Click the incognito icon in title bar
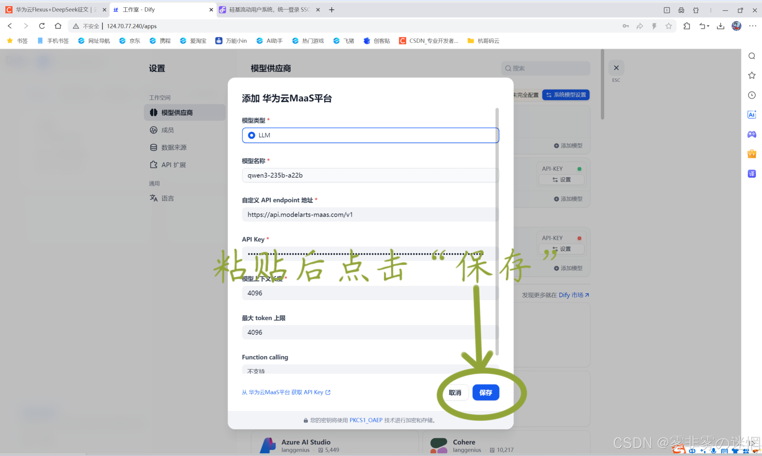762x456 pixels. pos(681,10)
